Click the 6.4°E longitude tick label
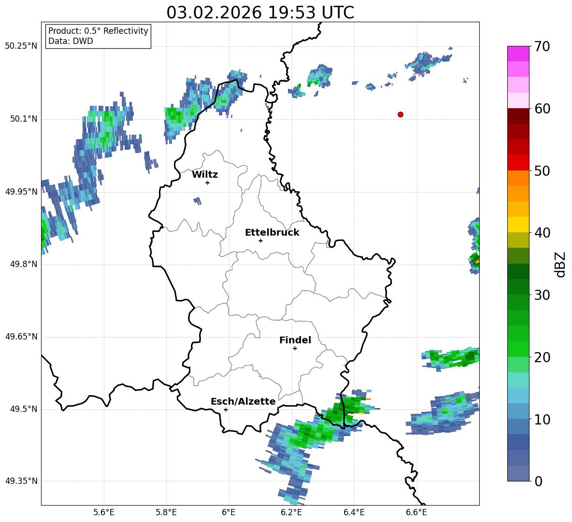The image size is (572, 522). [354, 512]
